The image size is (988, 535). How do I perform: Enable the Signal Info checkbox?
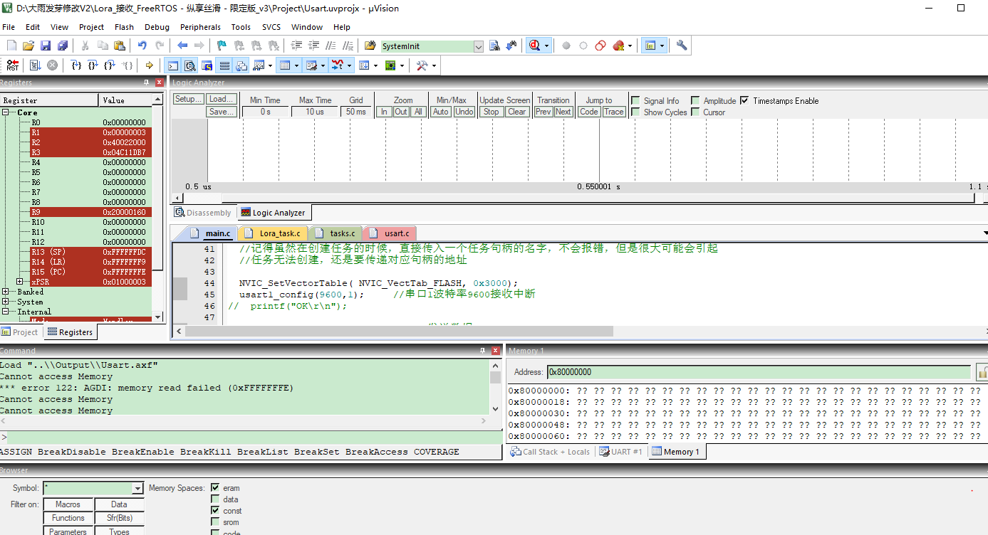635,101
